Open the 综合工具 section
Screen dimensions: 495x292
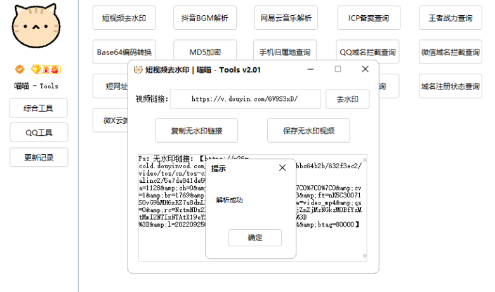(x=38, y=108)
